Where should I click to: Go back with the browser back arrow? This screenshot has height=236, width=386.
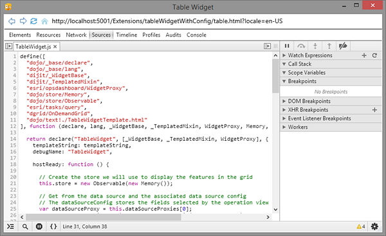click(x=12, y=21)
